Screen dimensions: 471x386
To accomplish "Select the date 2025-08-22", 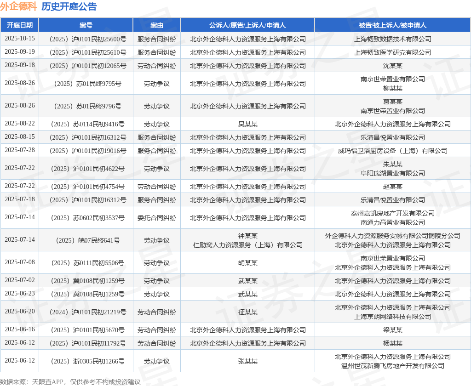I will (19, 123).
